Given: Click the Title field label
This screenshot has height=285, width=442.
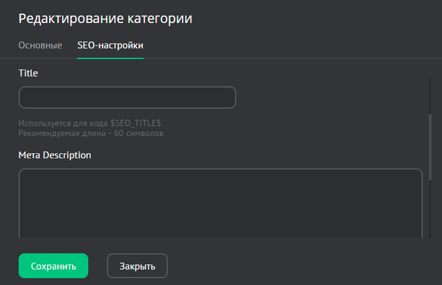Looking at the screenshot, I should point(28,73).
